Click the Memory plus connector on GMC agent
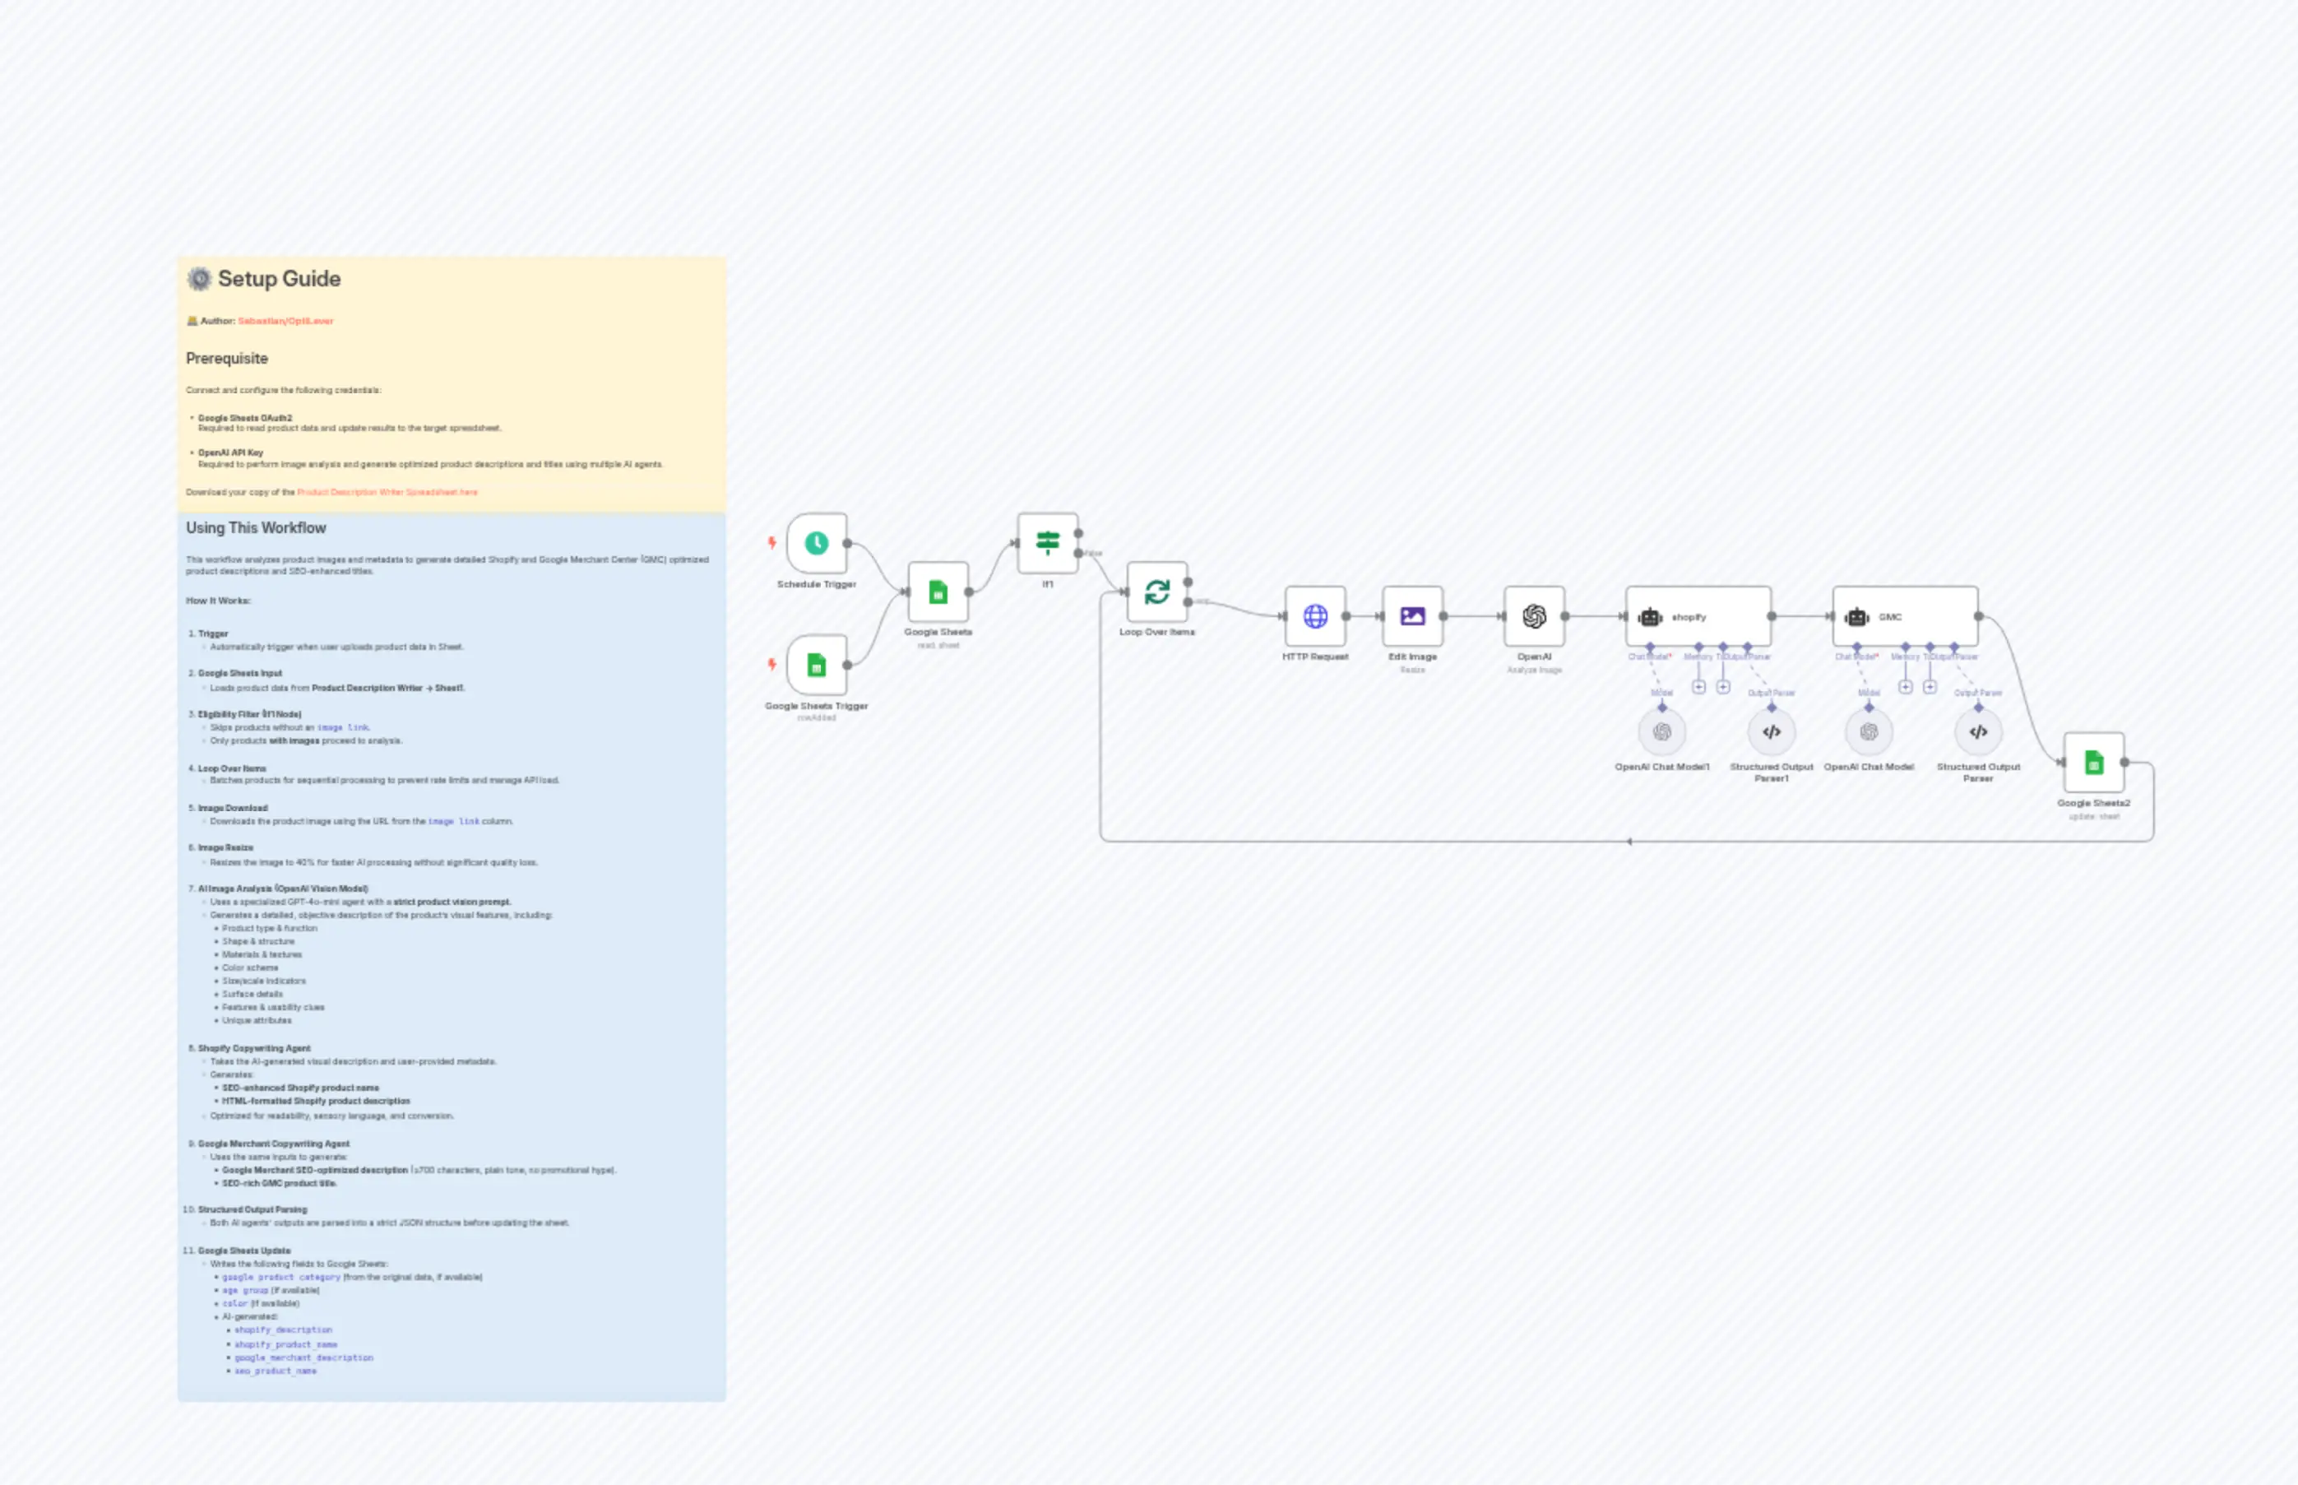 pyautogui.click(x=1906, y=689)
